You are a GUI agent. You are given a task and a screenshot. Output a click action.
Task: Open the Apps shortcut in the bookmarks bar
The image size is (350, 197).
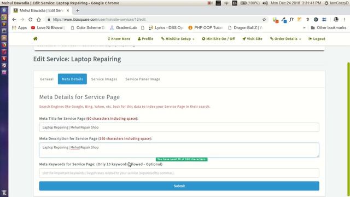pos(20,28)
